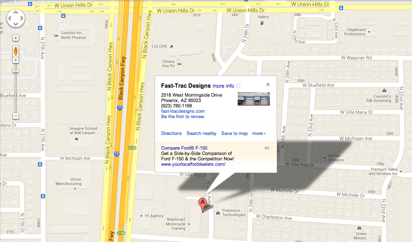This screenshot has height=242, width=412.
Task: Click the red A location marker
Action: point(202,205)
